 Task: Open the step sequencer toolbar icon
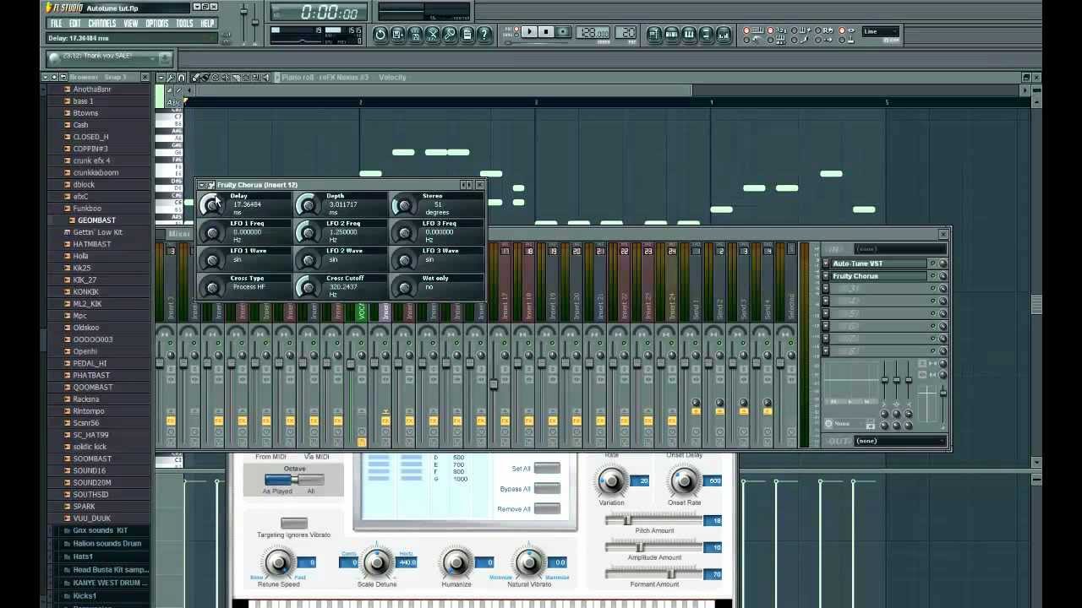coord(672,35)
